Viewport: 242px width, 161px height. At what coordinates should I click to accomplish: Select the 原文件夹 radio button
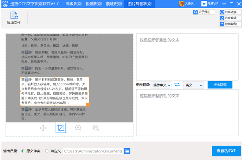click(23, 151)
